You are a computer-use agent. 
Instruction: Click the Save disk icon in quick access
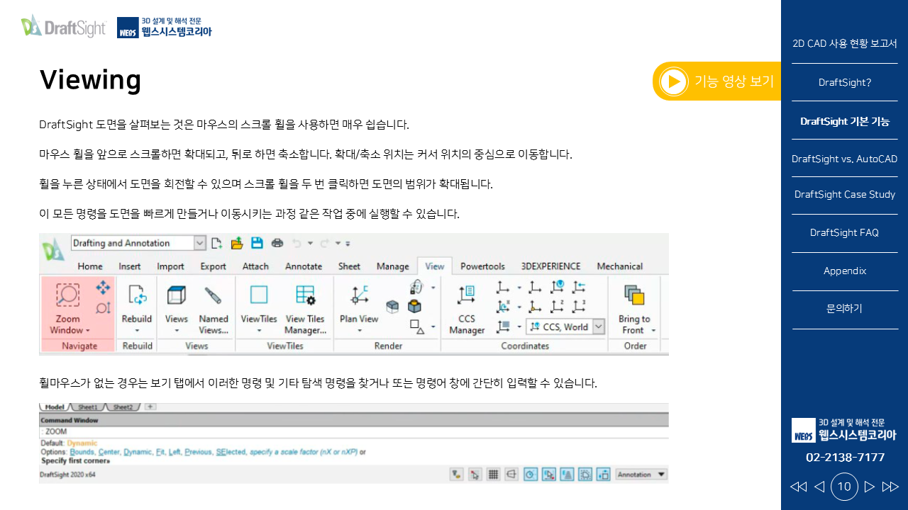257,243
